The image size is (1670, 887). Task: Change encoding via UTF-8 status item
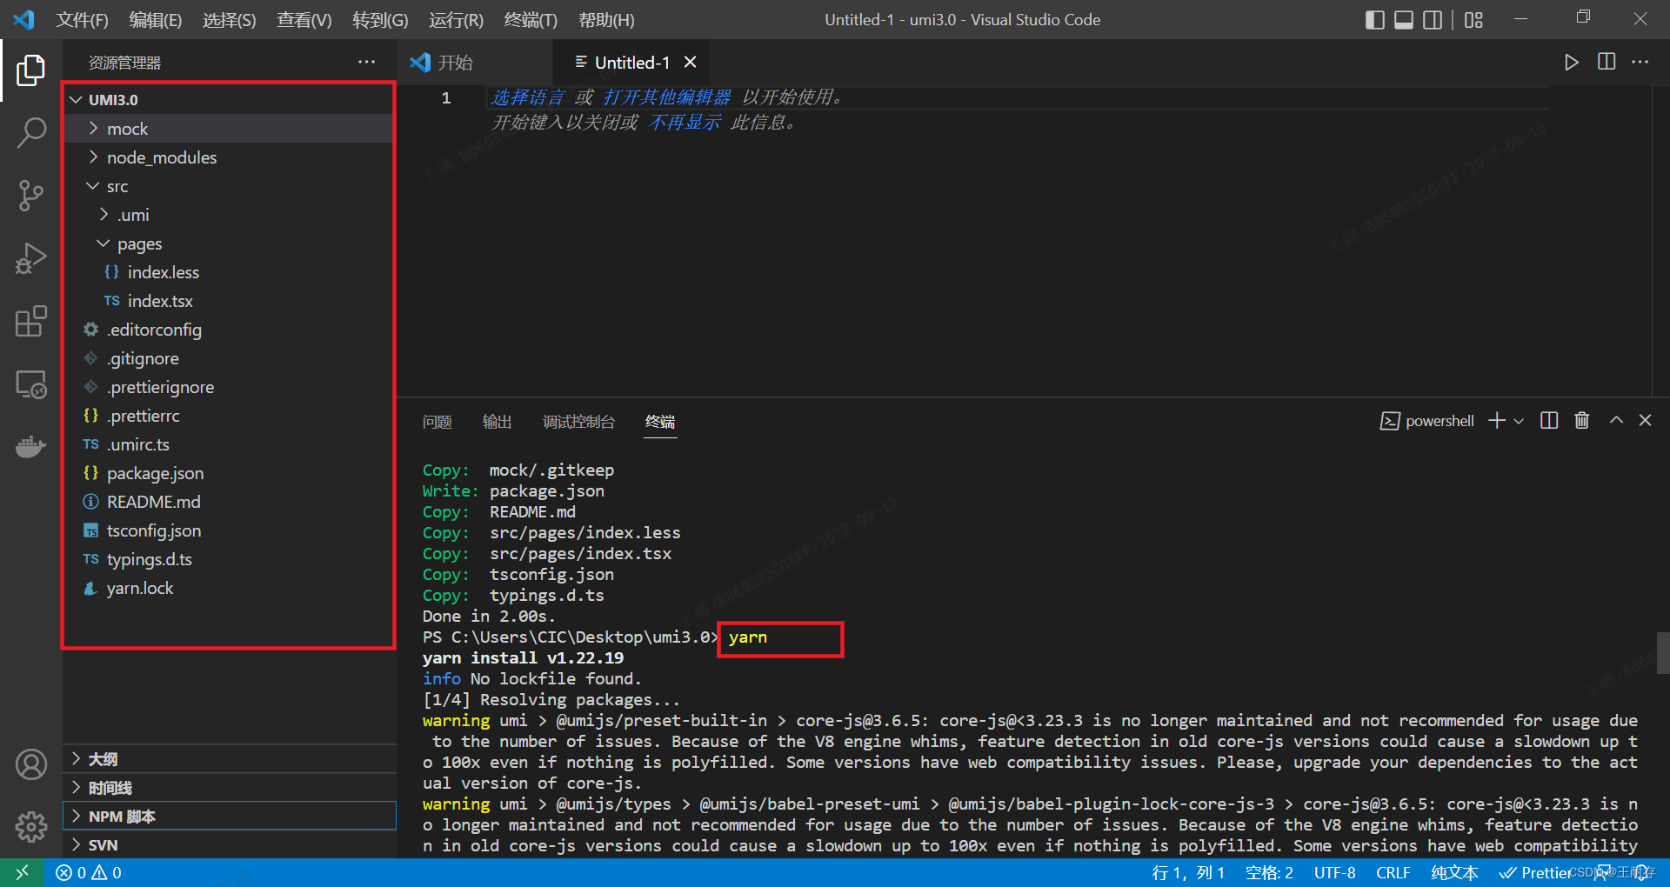pos(1335,872)
